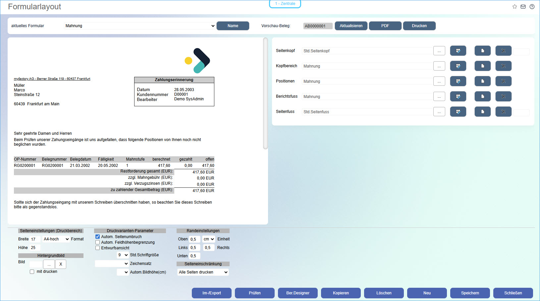
Task: Tick the Entwurfsansicht checkbox
Action: tap(98, 248)
